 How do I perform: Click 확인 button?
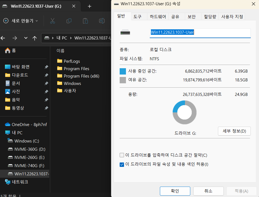[x=175, y=191]
